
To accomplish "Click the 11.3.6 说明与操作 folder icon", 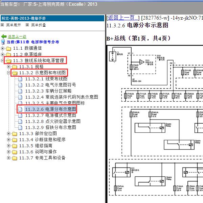I will point(15,152).
